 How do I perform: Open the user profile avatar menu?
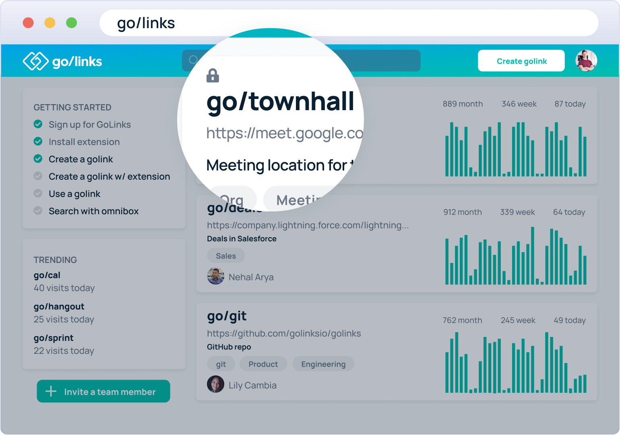586,61
